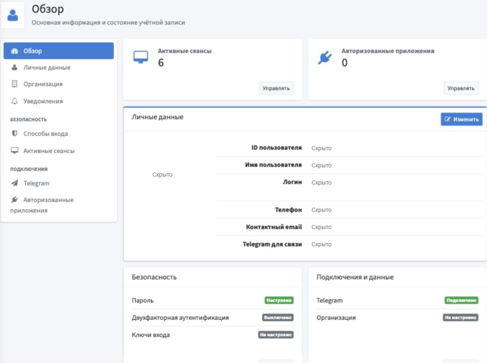This screenshot has height=363, width=487.
Task: Click the plug icon in Авторизованные приложения card
Action: coord(325,58)
